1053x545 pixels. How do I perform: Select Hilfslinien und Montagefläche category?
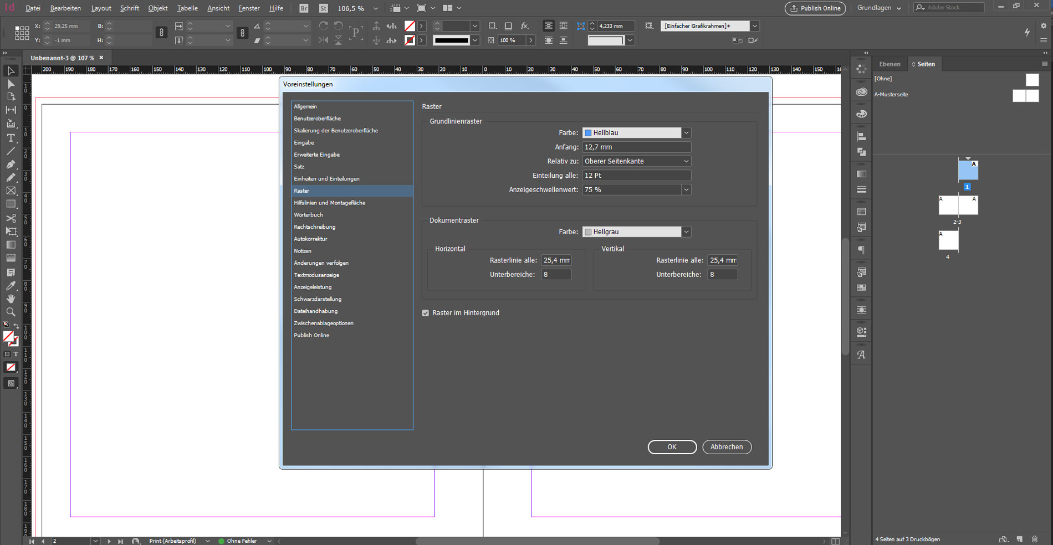pos(329,203)
